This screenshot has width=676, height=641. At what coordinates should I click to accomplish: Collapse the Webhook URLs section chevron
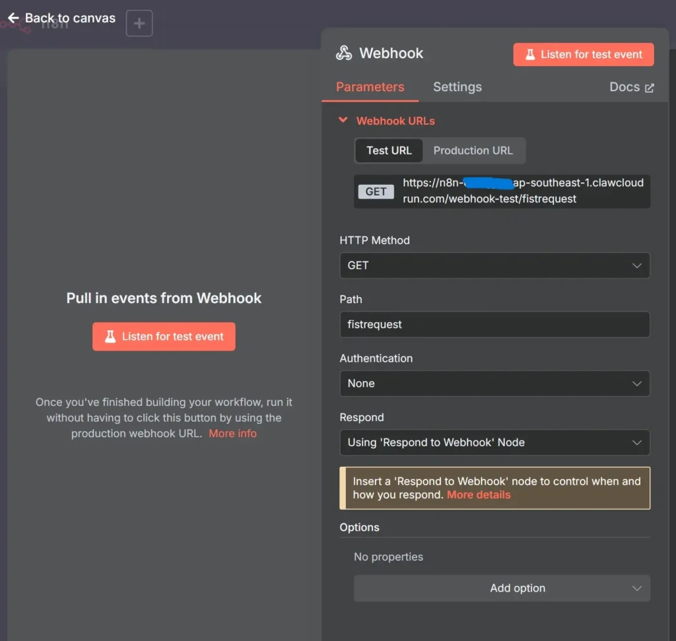(x=343, y=120)
